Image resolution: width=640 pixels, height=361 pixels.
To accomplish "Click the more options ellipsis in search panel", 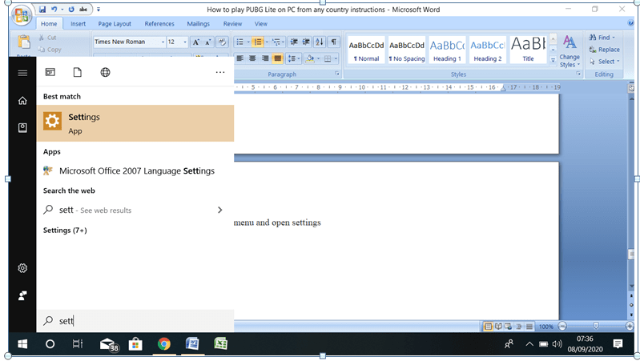I will pos(220,72).
